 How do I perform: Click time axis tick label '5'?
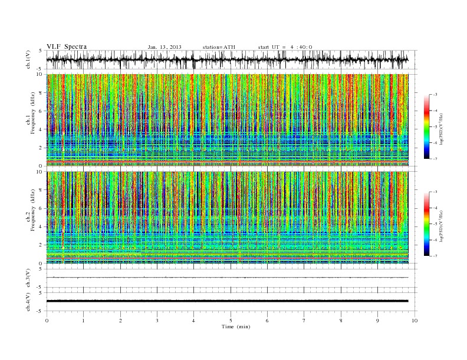(x=231, y=321)
